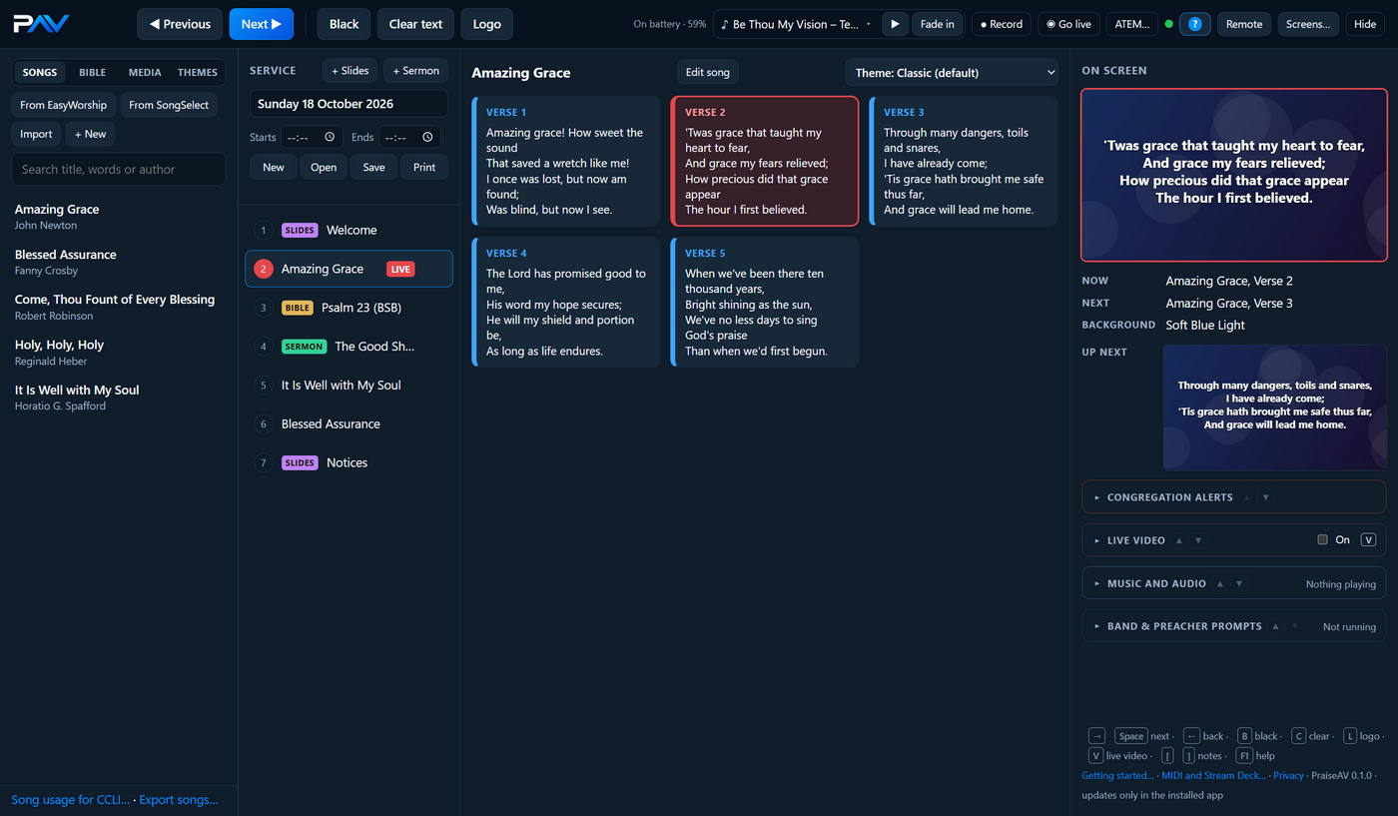Expand the Band & Preacher Prompts section
The height and width of the screenshot is (816, 1398).
click(1184, 626)
